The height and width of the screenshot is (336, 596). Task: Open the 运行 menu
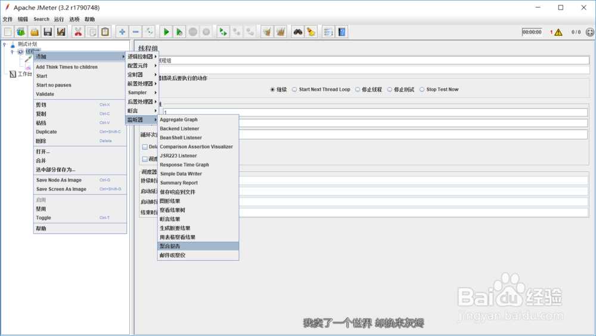(x=59, y=19)
